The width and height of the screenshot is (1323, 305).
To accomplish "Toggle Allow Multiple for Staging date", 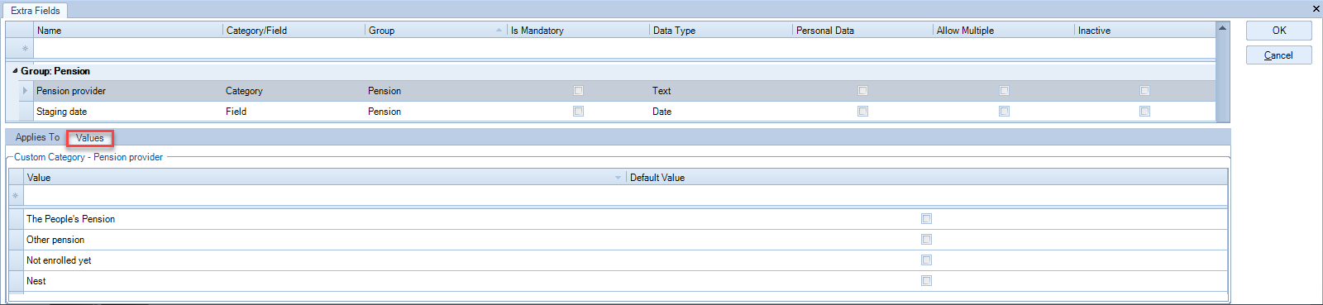I will pyautogui.click(x=1005, y=112).
